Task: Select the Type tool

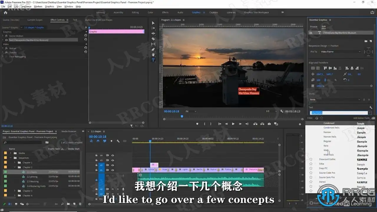Action: pyautogui.click(x=153, y=60)
